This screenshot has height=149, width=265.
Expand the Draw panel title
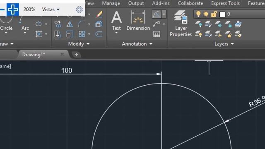click(7, 44)
